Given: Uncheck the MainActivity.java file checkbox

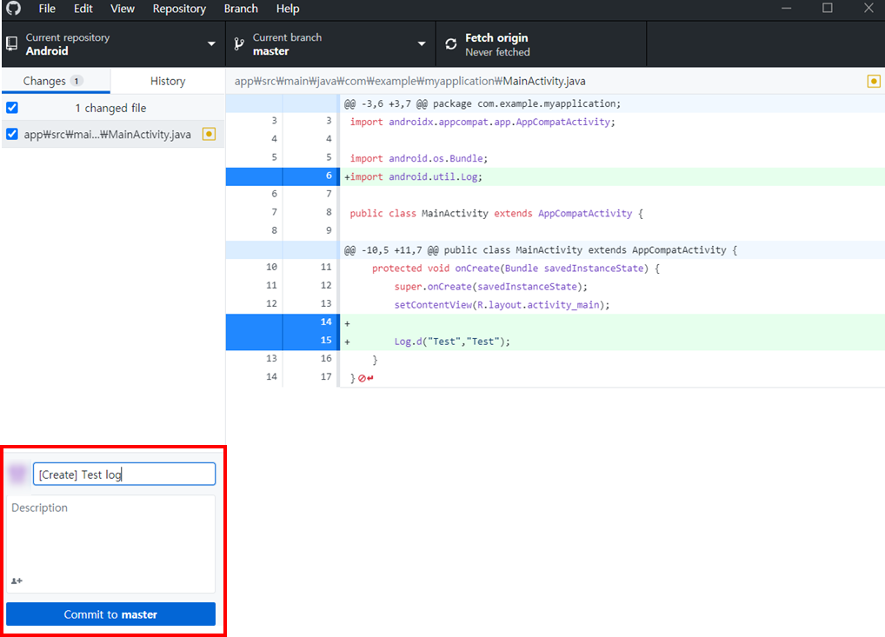Looking at the screenshot, I should [12, 134].
